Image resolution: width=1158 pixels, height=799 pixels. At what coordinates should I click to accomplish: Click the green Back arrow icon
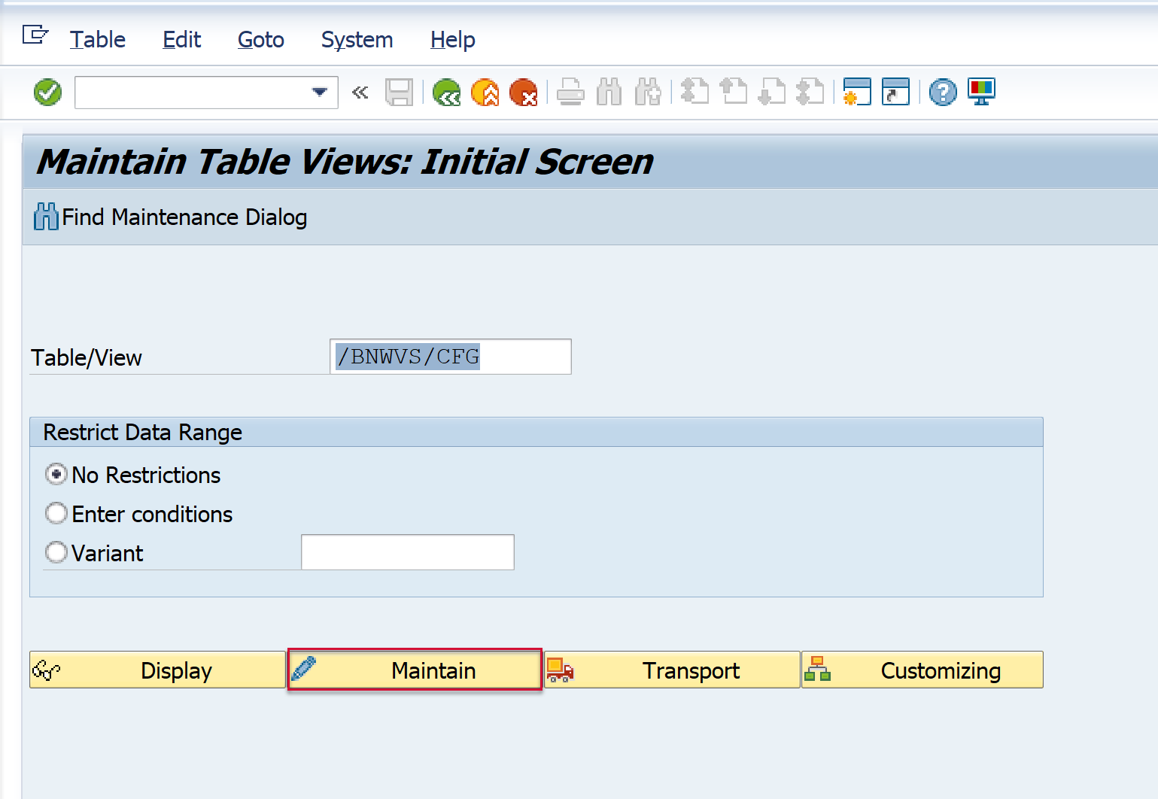pyautogui.click(x=446, y=93)
